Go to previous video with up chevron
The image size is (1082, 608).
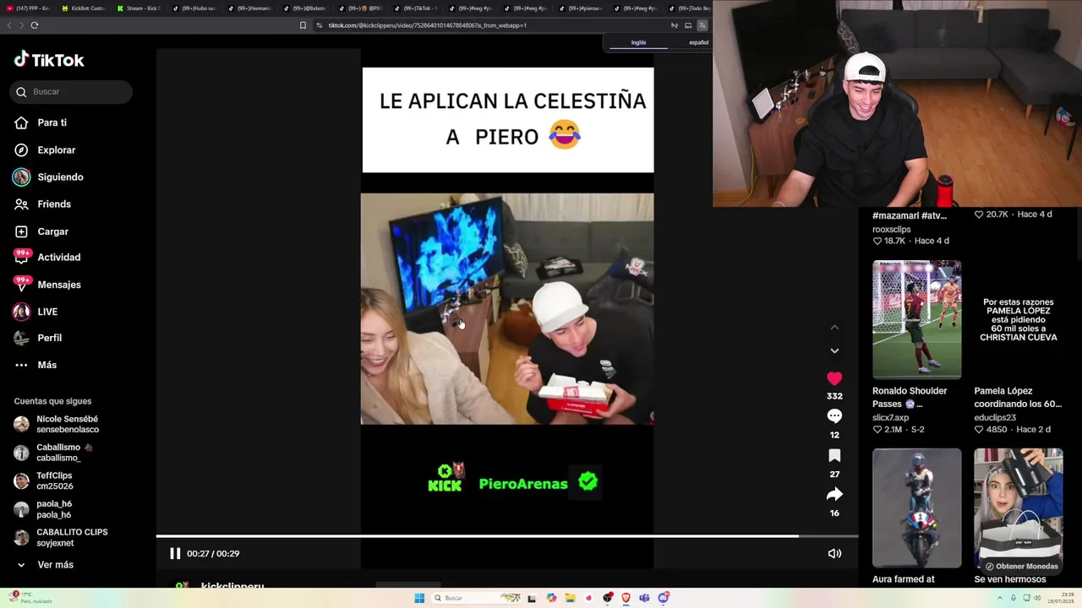(x=834, y=328)
